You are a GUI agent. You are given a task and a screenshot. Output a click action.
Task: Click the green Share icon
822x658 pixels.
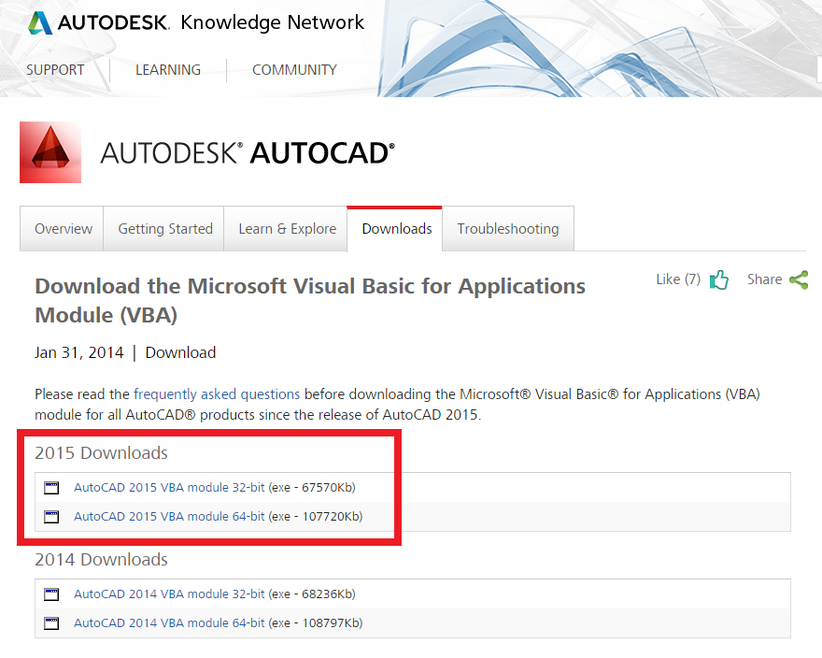click(x=799, y=279)
